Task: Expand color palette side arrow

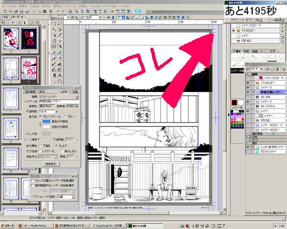Action: point(229,115)
